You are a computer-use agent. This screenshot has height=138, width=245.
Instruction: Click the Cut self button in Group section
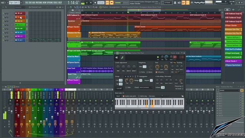pos(119,88)
